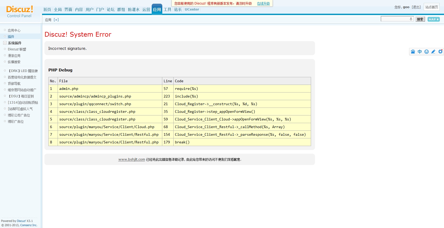
Task: Click the Baidu paw icon in floating toolbar
Action: [413, 52]
